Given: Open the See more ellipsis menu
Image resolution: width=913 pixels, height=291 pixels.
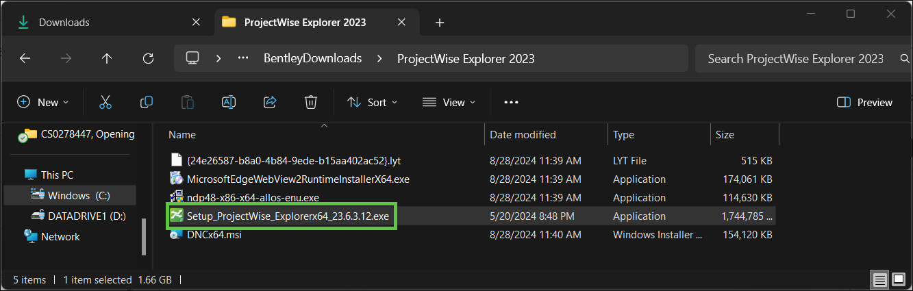Looking at the screenshot, I should [x=511, y=102].
